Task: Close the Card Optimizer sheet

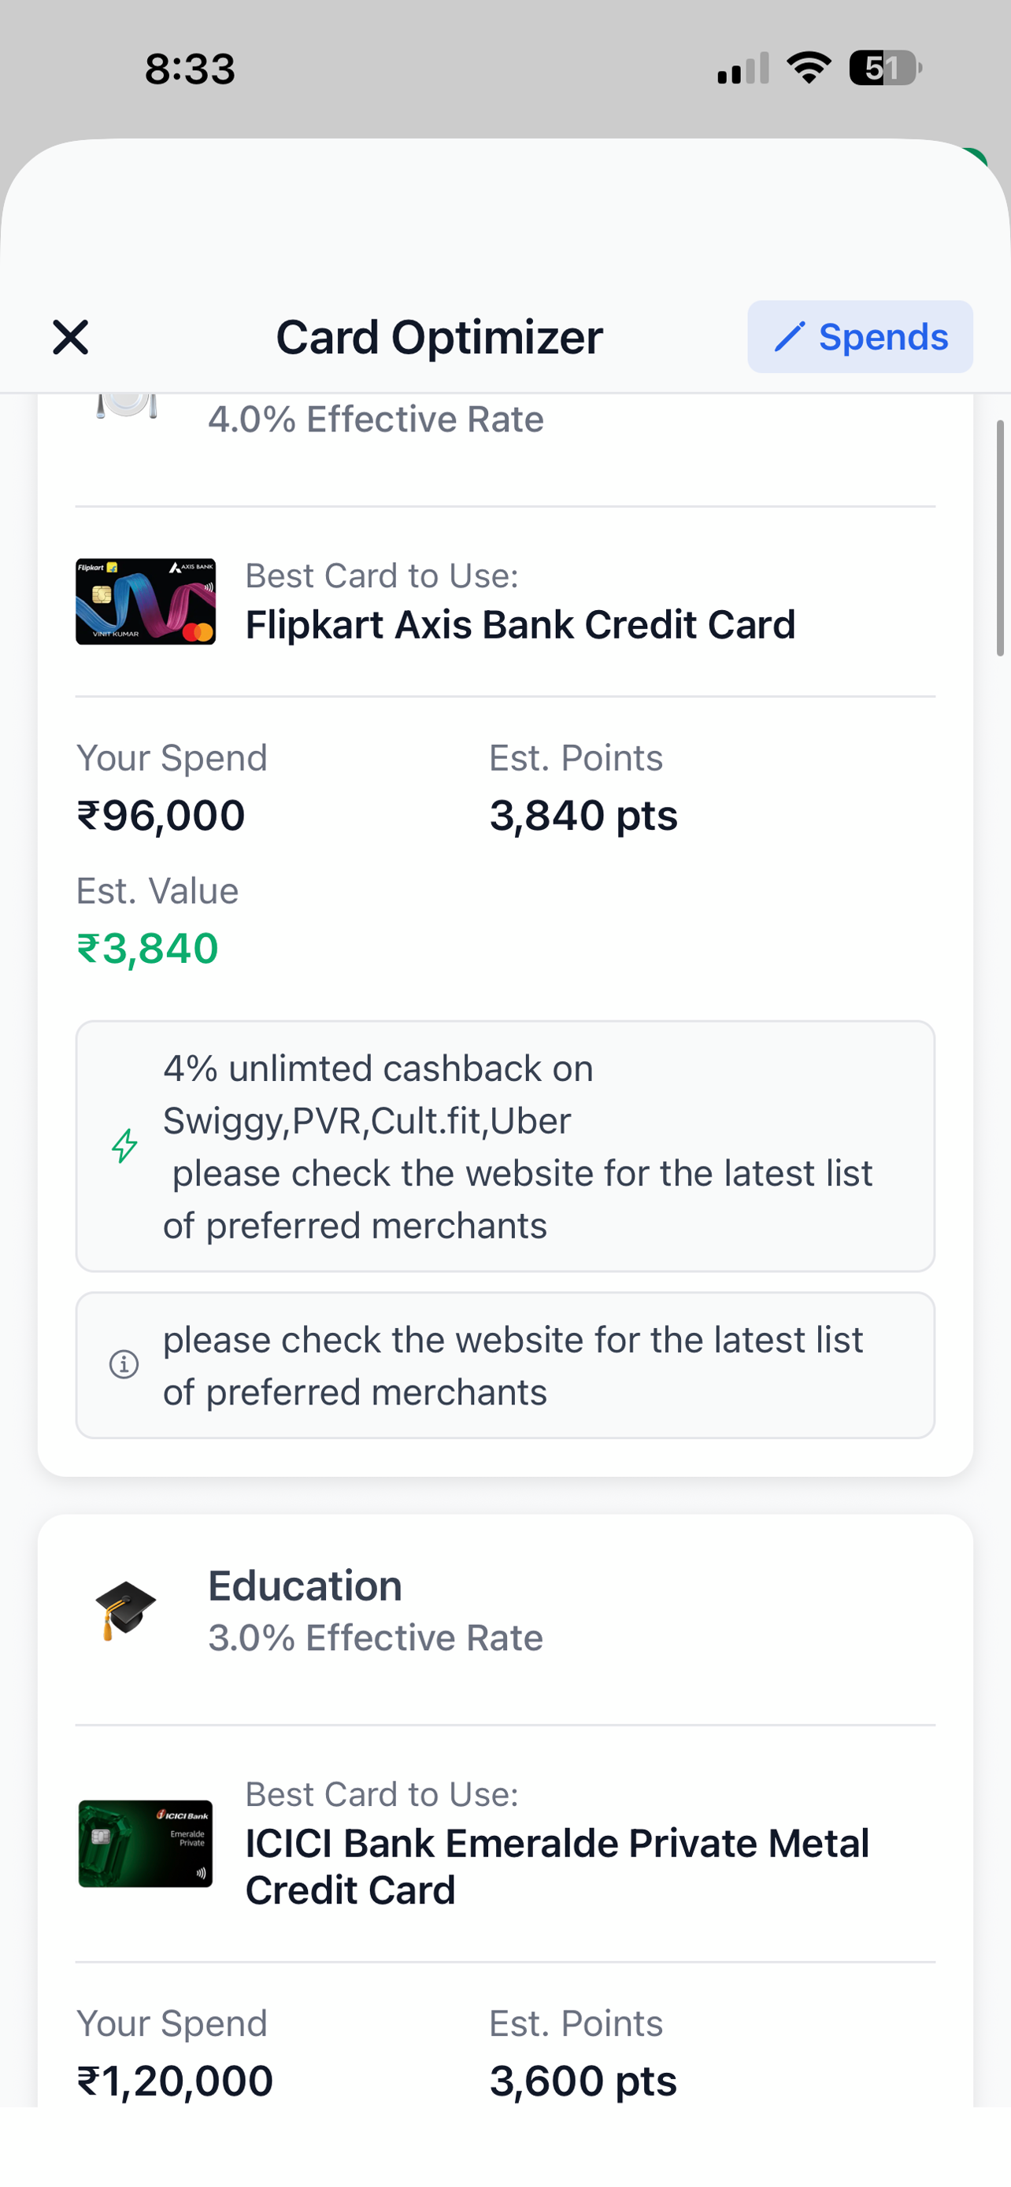Action: [x=70, y=337]
